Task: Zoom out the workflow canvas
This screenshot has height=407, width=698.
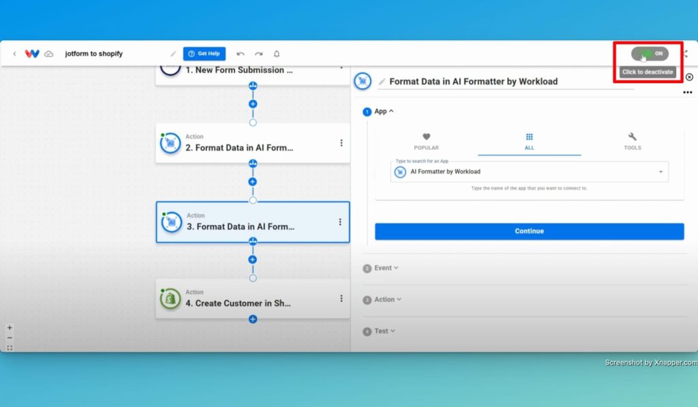Action: [x=10, y=337]
